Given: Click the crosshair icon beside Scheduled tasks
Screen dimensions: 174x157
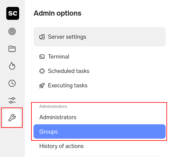Looking at the screenshot, I should coord(42,71).
